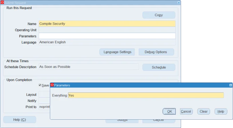Viewport: 233px width, 128px height.
Task: Click the Copy button
Action: click(x=159, y=15)
